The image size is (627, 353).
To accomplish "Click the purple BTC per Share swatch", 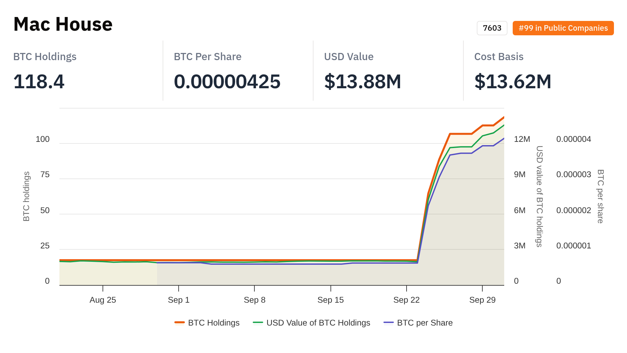I will [389, 323].
